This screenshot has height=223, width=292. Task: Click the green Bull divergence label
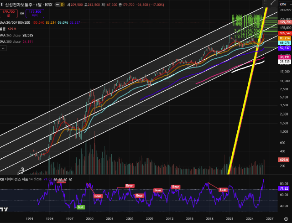[x=81, y=207]
